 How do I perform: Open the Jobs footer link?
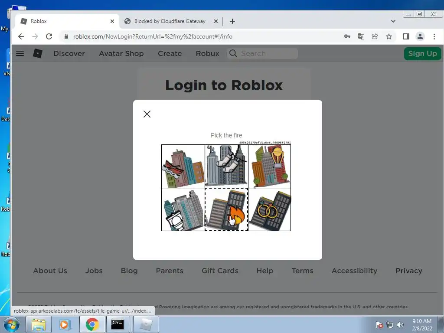(x=94, y=271)
